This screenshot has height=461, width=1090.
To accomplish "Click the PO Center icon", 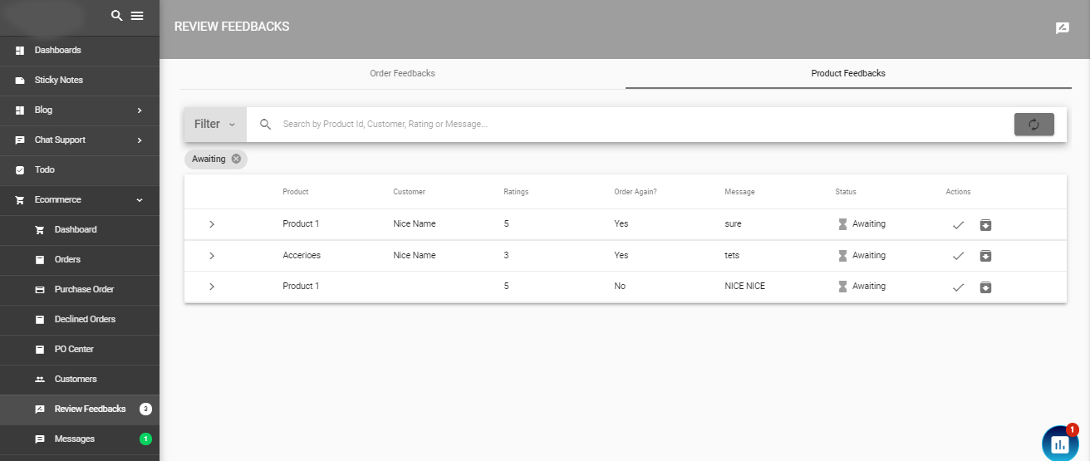I will (x=40, y=350).
